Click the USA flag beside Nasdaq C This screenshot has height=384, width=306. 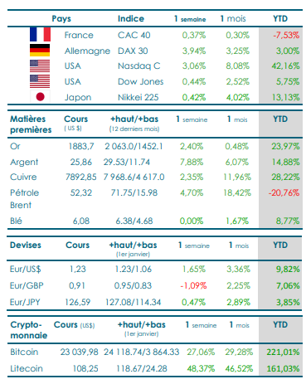pos(40,66)
